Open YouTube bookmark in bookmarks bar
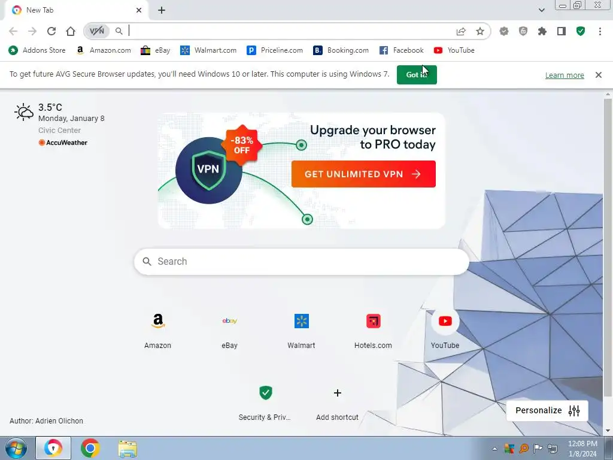The image size is (613, 460). click(454, 50)
